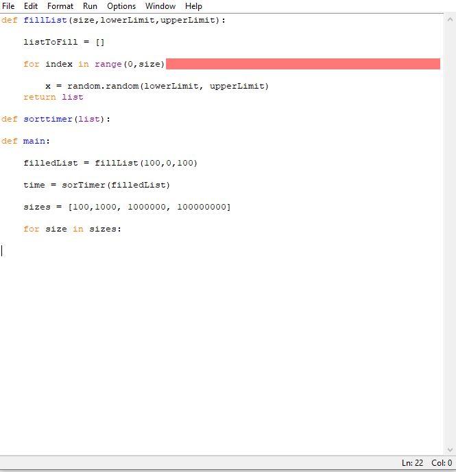
Task: Place cursor on 'listToFill = []' line
Action: 64,42
